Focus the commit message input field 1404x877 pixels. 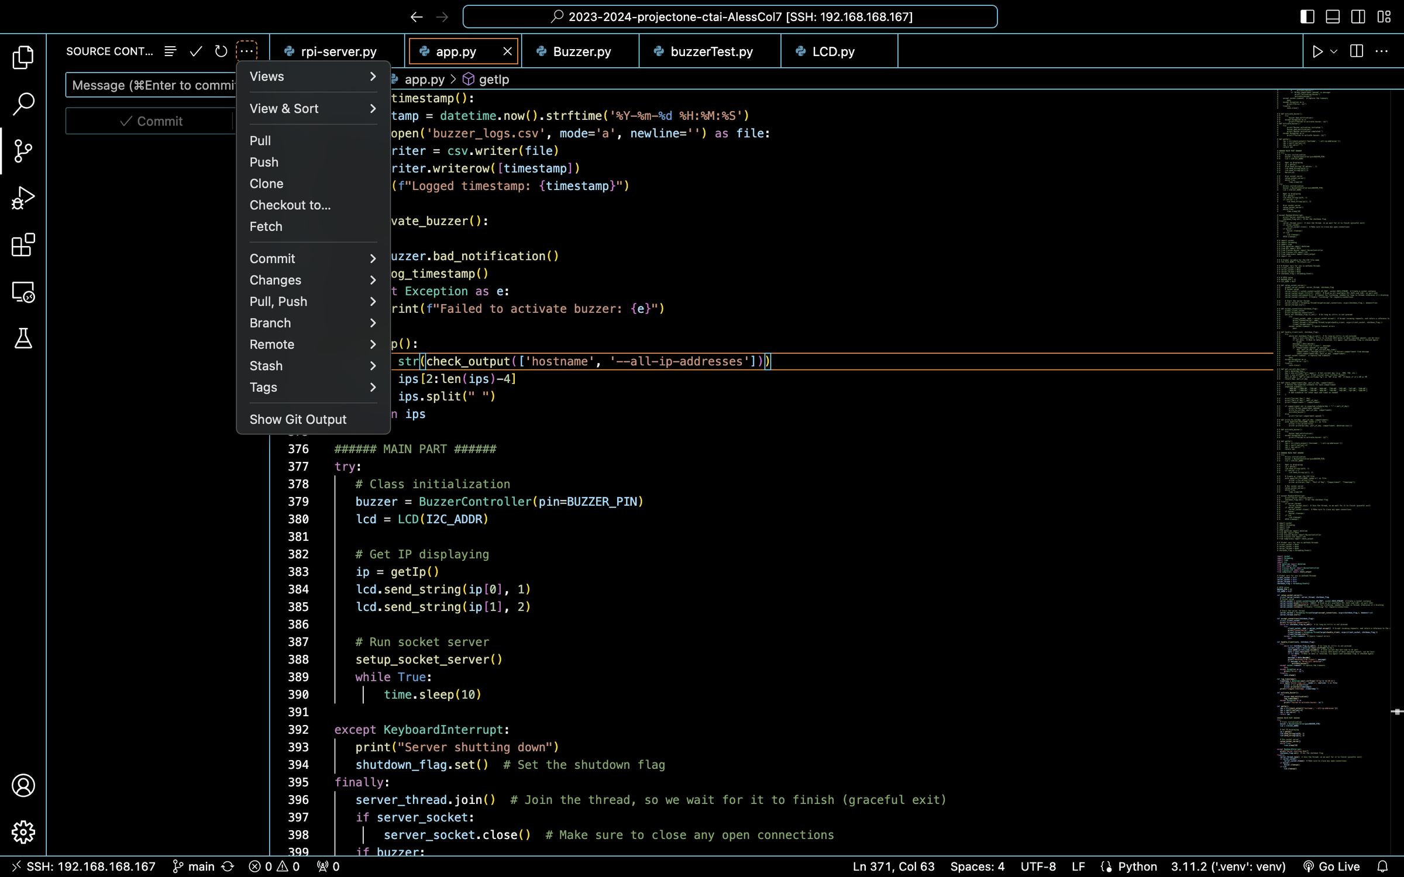pos(152,85)
